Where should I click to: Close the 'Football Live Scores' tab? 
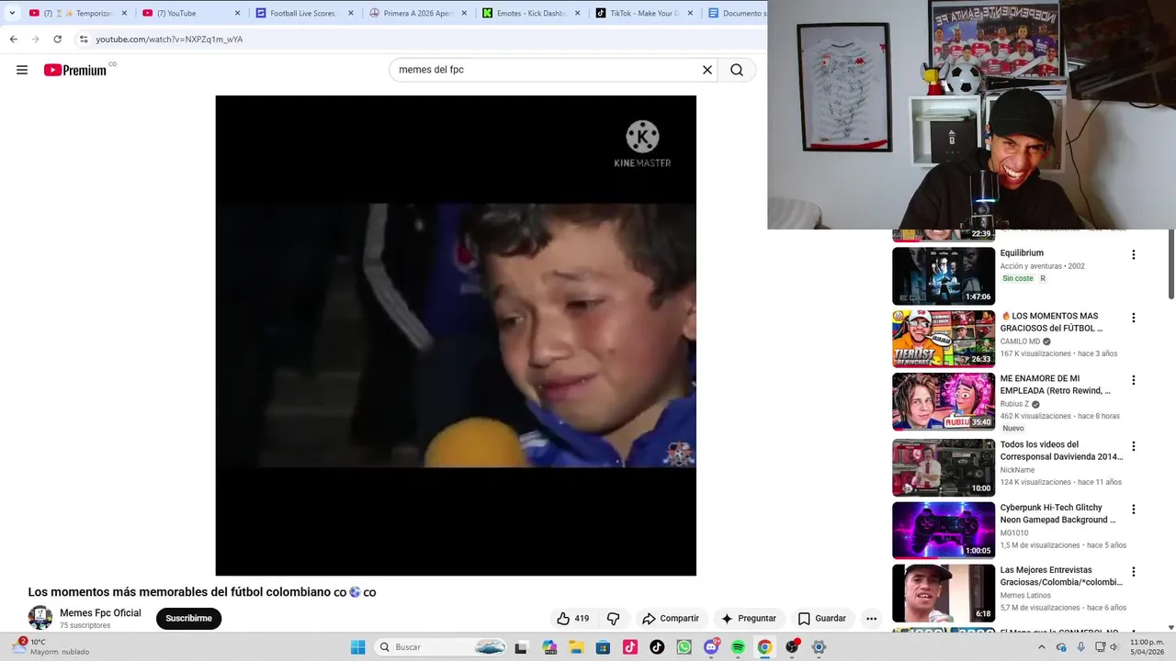350,13
